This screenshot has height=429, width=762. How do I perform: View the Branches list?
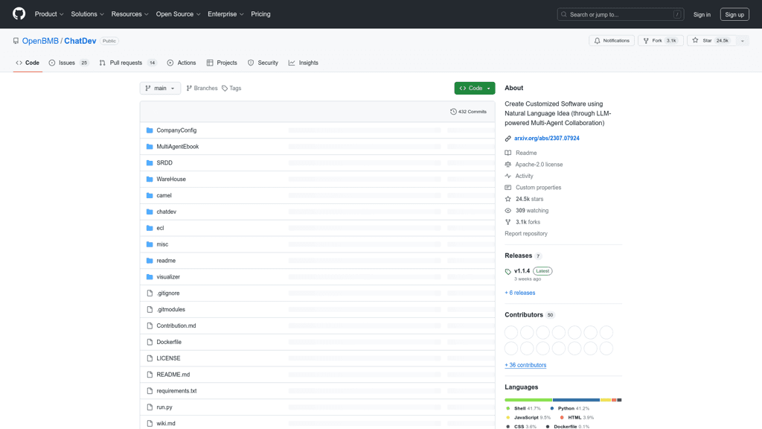[202, 88]
